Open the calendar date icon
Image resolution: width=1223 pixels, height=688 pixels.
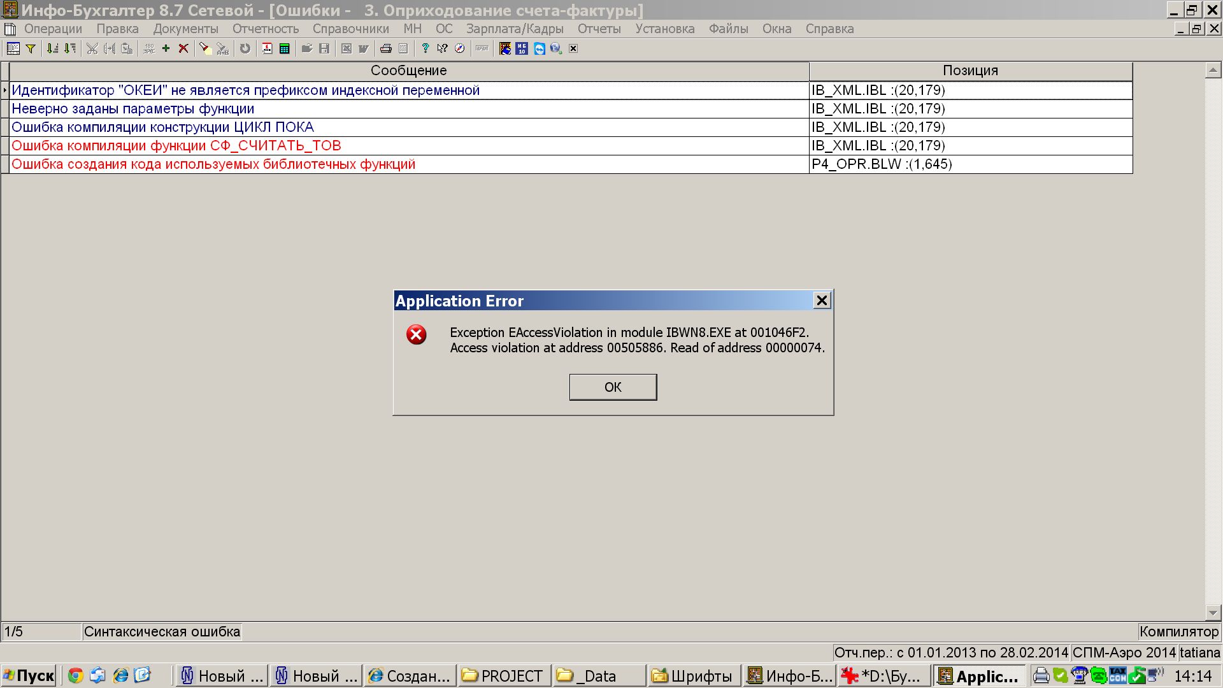pyautogui.click(x=268, y=48)
